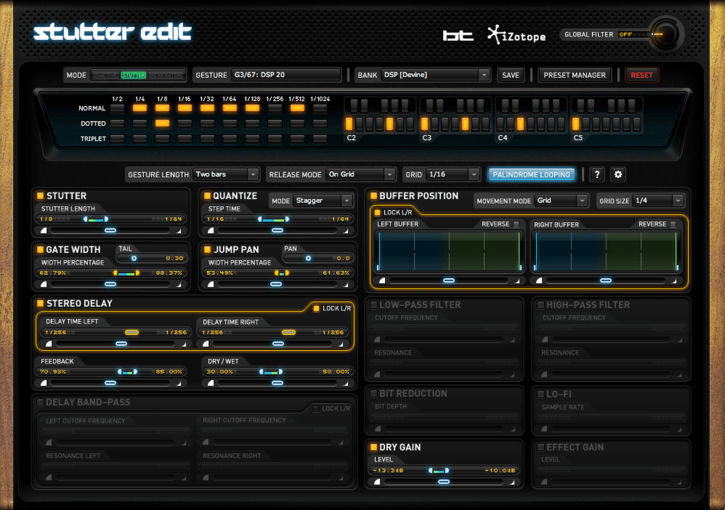This screenshot has width=725, height=510.
Task: Click the right ramp icon under Stutter Length
Action: tap(179, 231)
